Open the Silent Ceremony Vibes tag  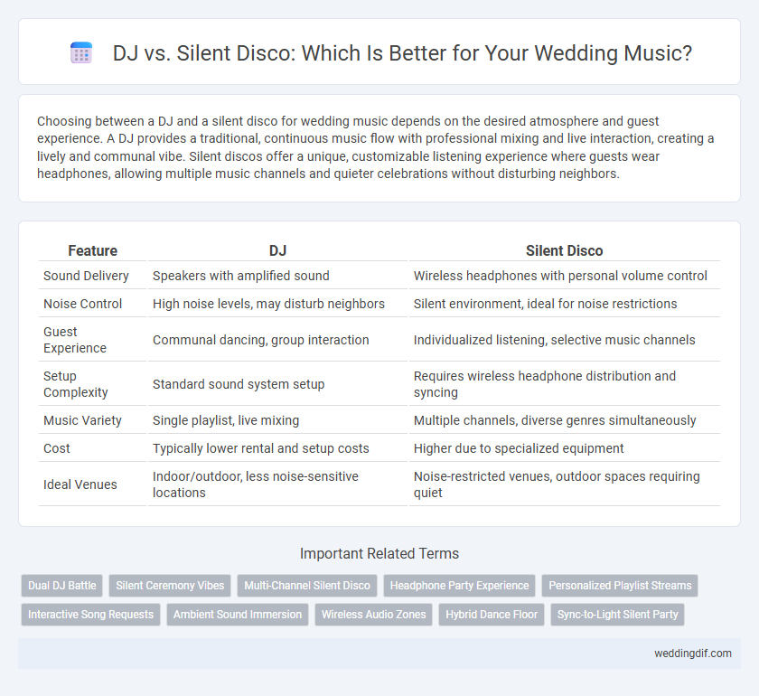170,586
